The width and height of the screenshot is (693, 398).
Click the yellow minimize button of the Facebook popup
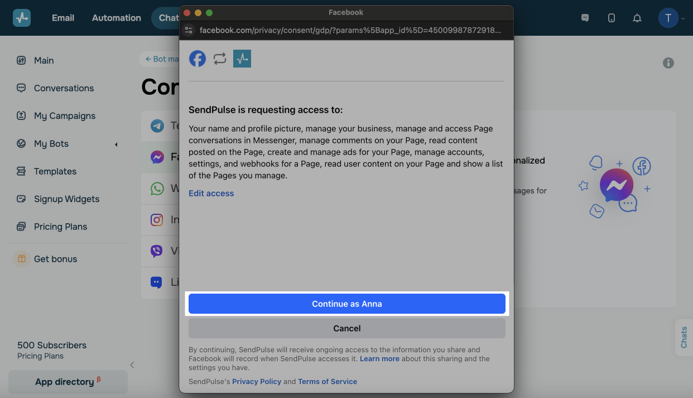198,12
